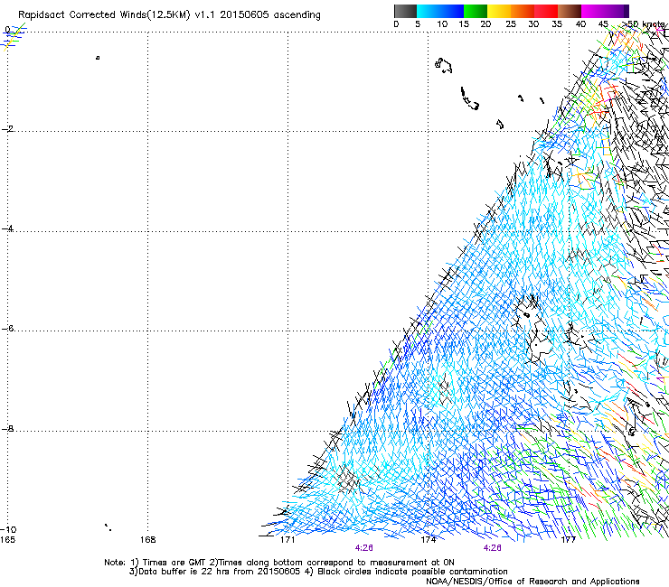Click the '177' longitude axis label
Screen dimensions: 669x587
point(569,540)
